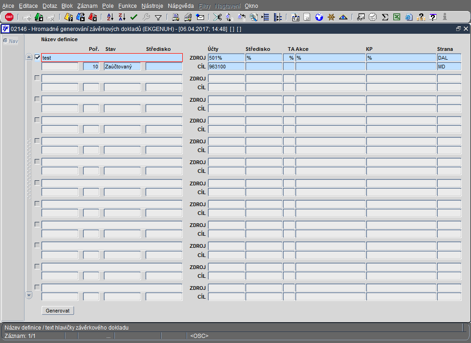
Task: Export using the green Excel icon
Action: pos(397,18)
